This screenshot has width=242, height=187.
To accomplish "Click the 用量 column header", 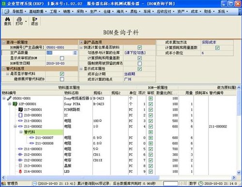I will (x=186, y=93).
